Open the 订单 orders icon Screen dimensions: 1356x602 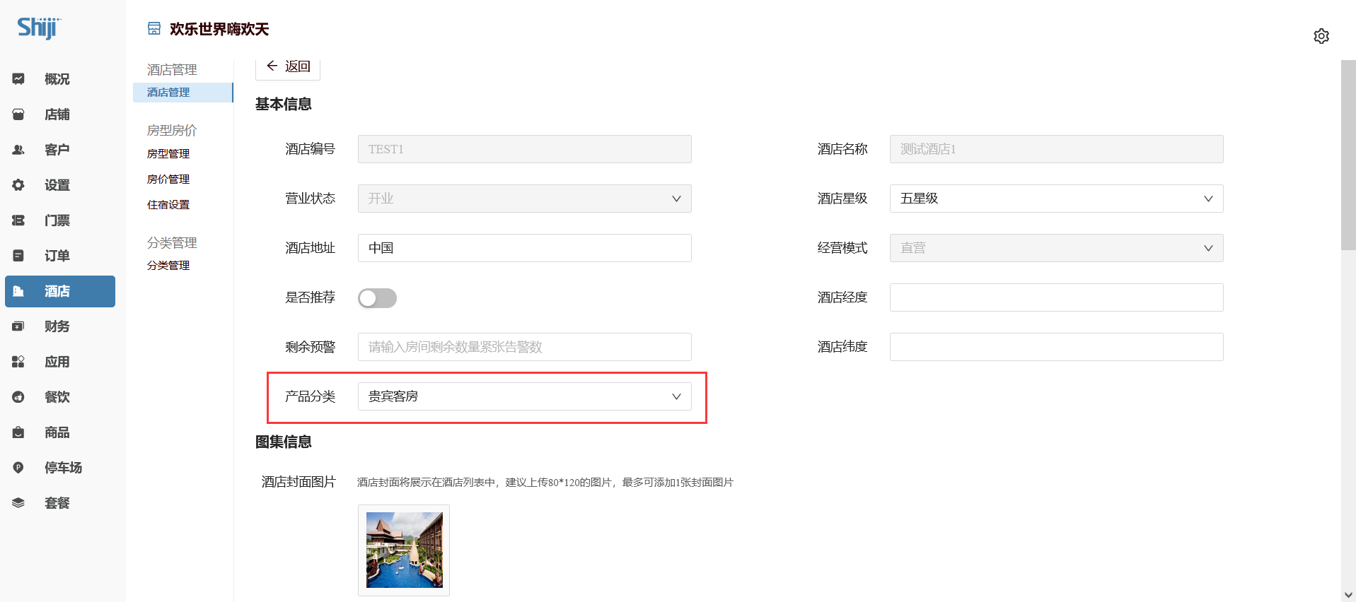click(18, 256)
